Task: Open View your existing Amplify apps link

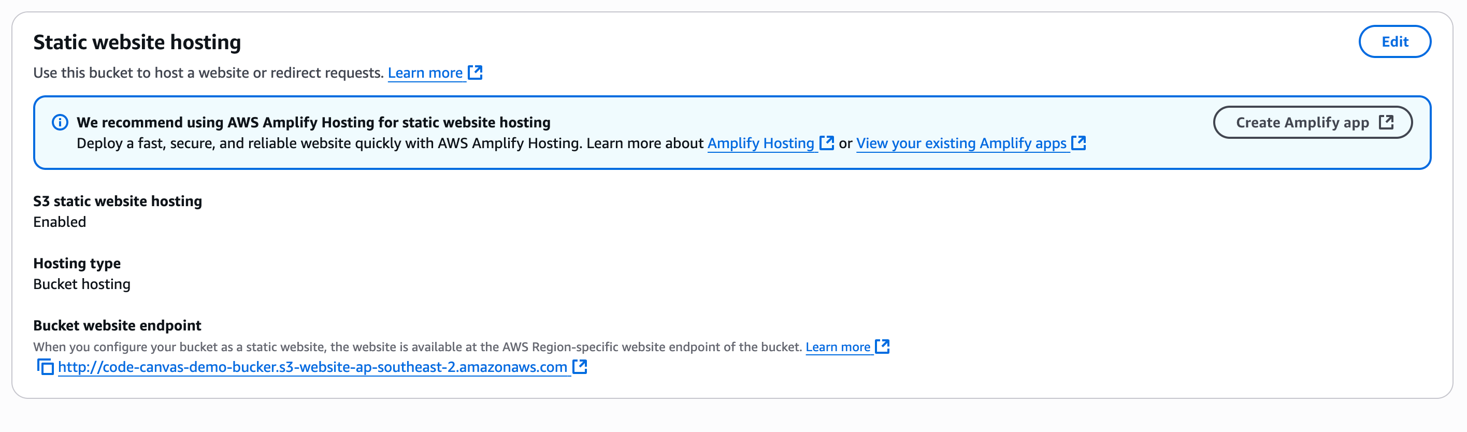Action: point(961,143)
